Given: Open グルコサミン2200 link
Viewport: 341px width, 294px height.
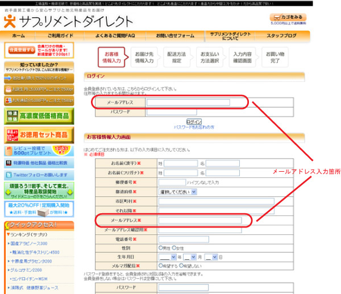Looking at the screenshot, I should coord(26,270).
